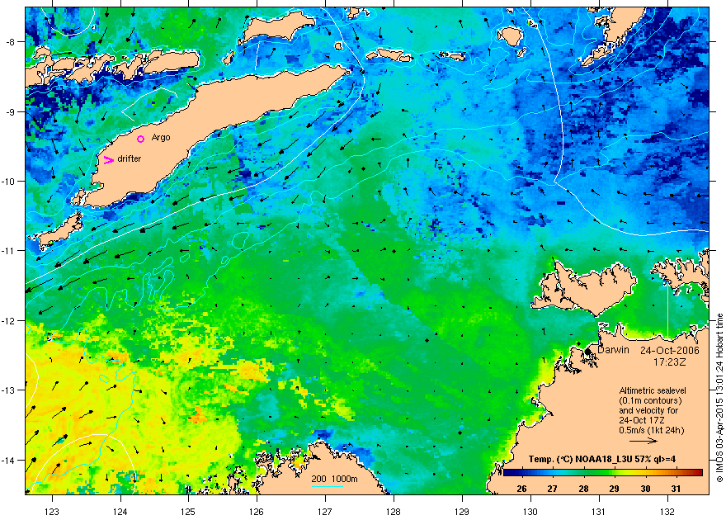Click the velocity scale arrow in legend

[x=643, y=441]
